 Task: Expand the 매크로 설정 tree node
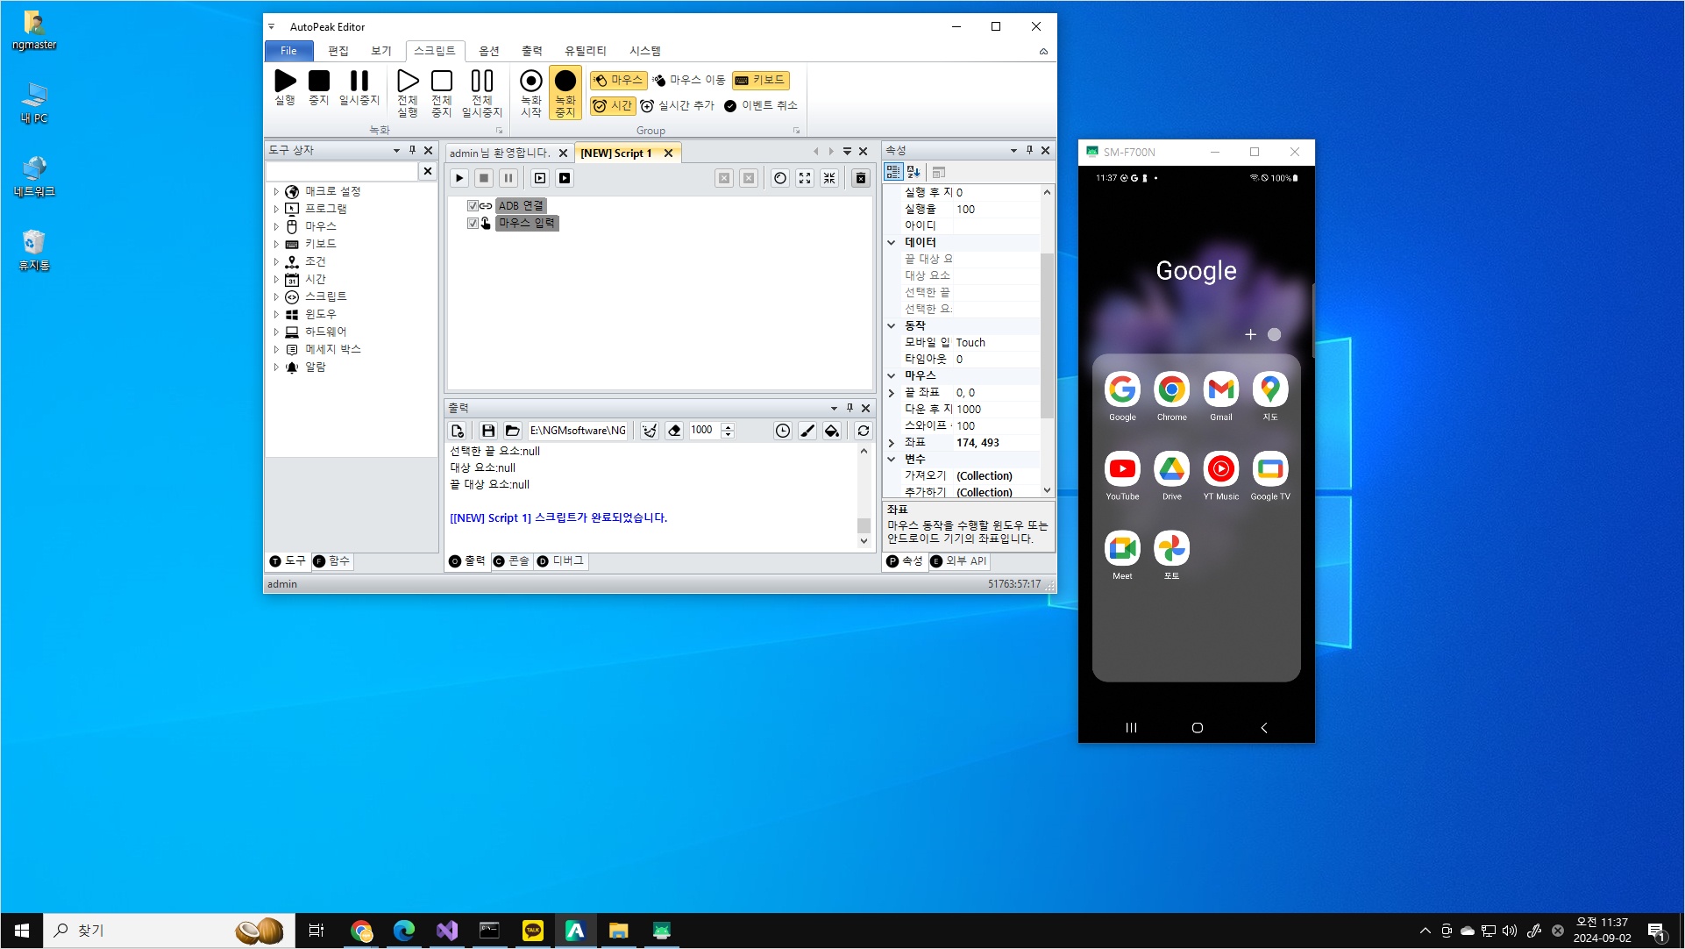[x=276, y=191]
